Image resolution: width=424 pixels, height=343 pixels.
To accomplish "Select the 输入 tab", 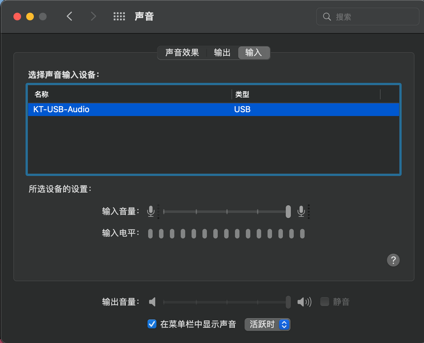I will pos(254,53).
